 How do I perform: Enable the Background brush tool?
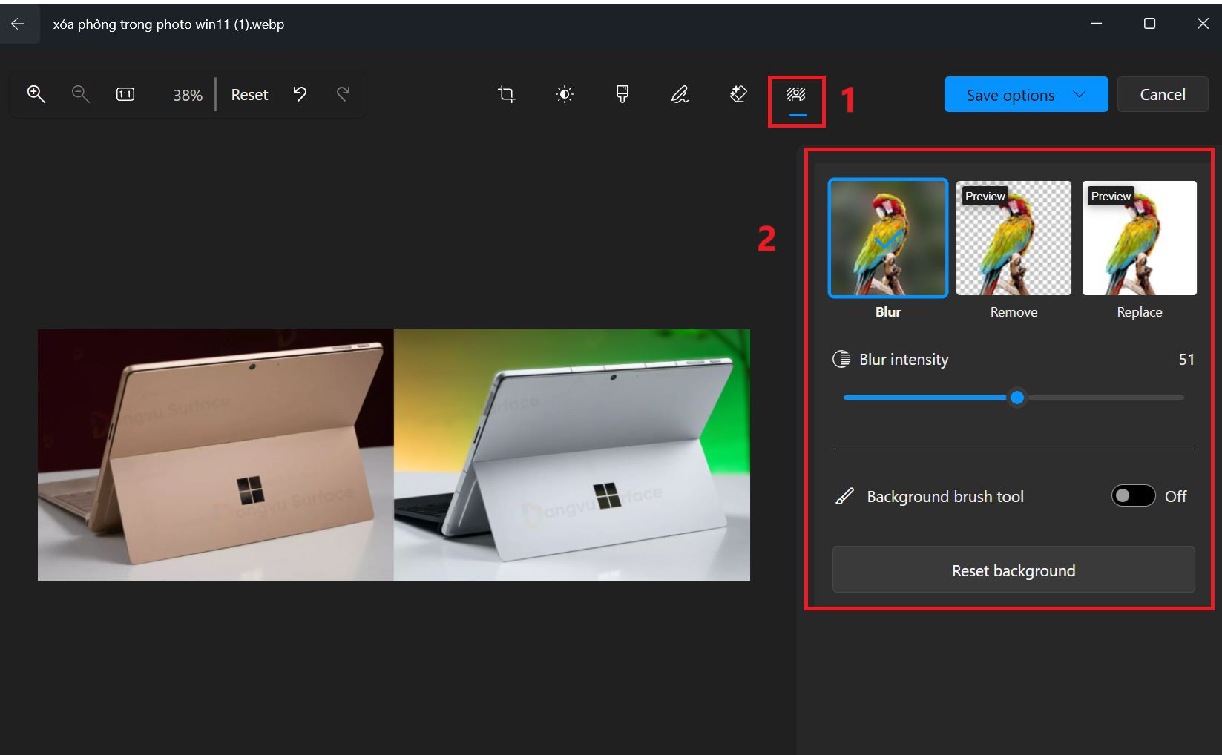click(1133, 495)
